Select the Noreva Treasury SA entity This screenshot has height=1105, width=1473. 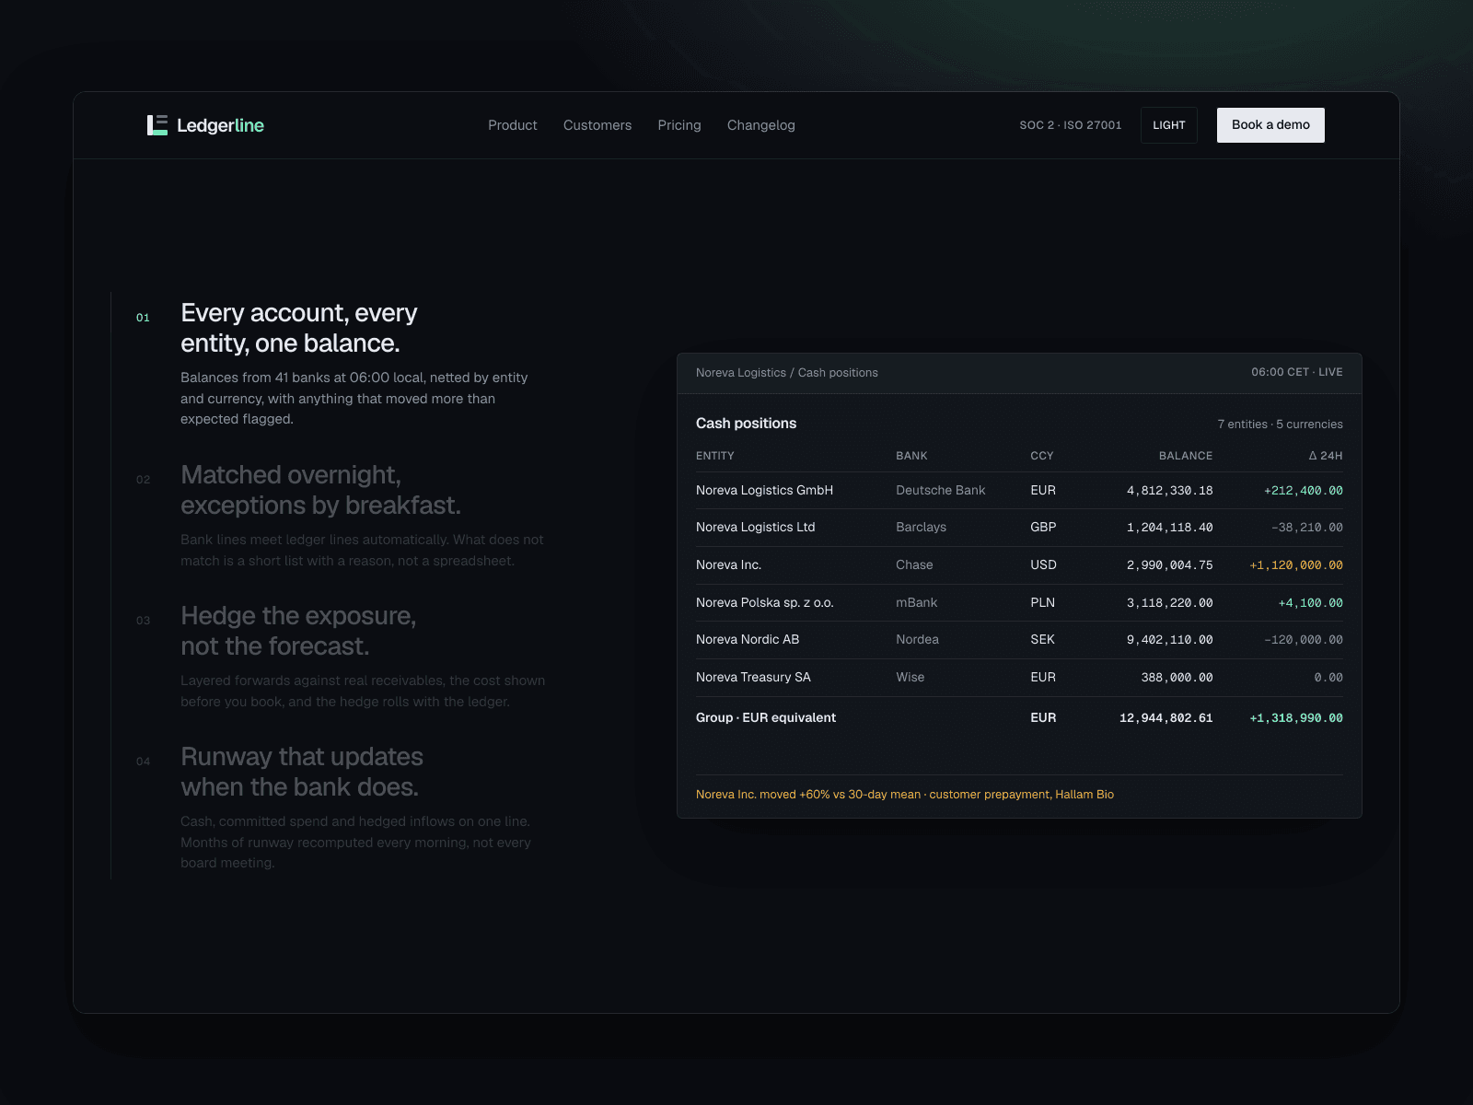pos(753,678)
